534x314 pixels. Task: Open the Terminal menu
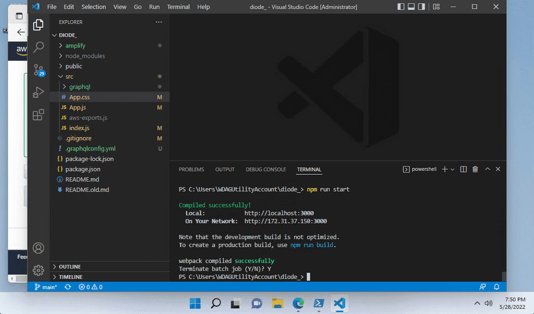(x=179, y=7)
